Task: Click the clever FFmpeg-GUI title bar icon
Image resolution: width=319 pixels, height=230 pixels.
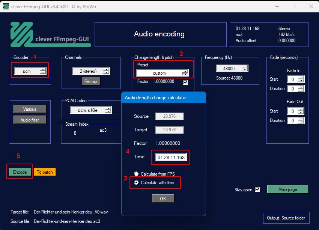Action: pos(6,6)
